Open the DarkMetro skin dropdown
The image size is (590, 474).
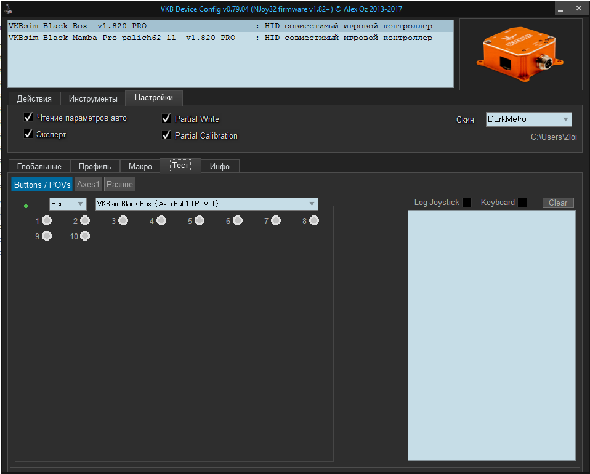tap(528, 119)
